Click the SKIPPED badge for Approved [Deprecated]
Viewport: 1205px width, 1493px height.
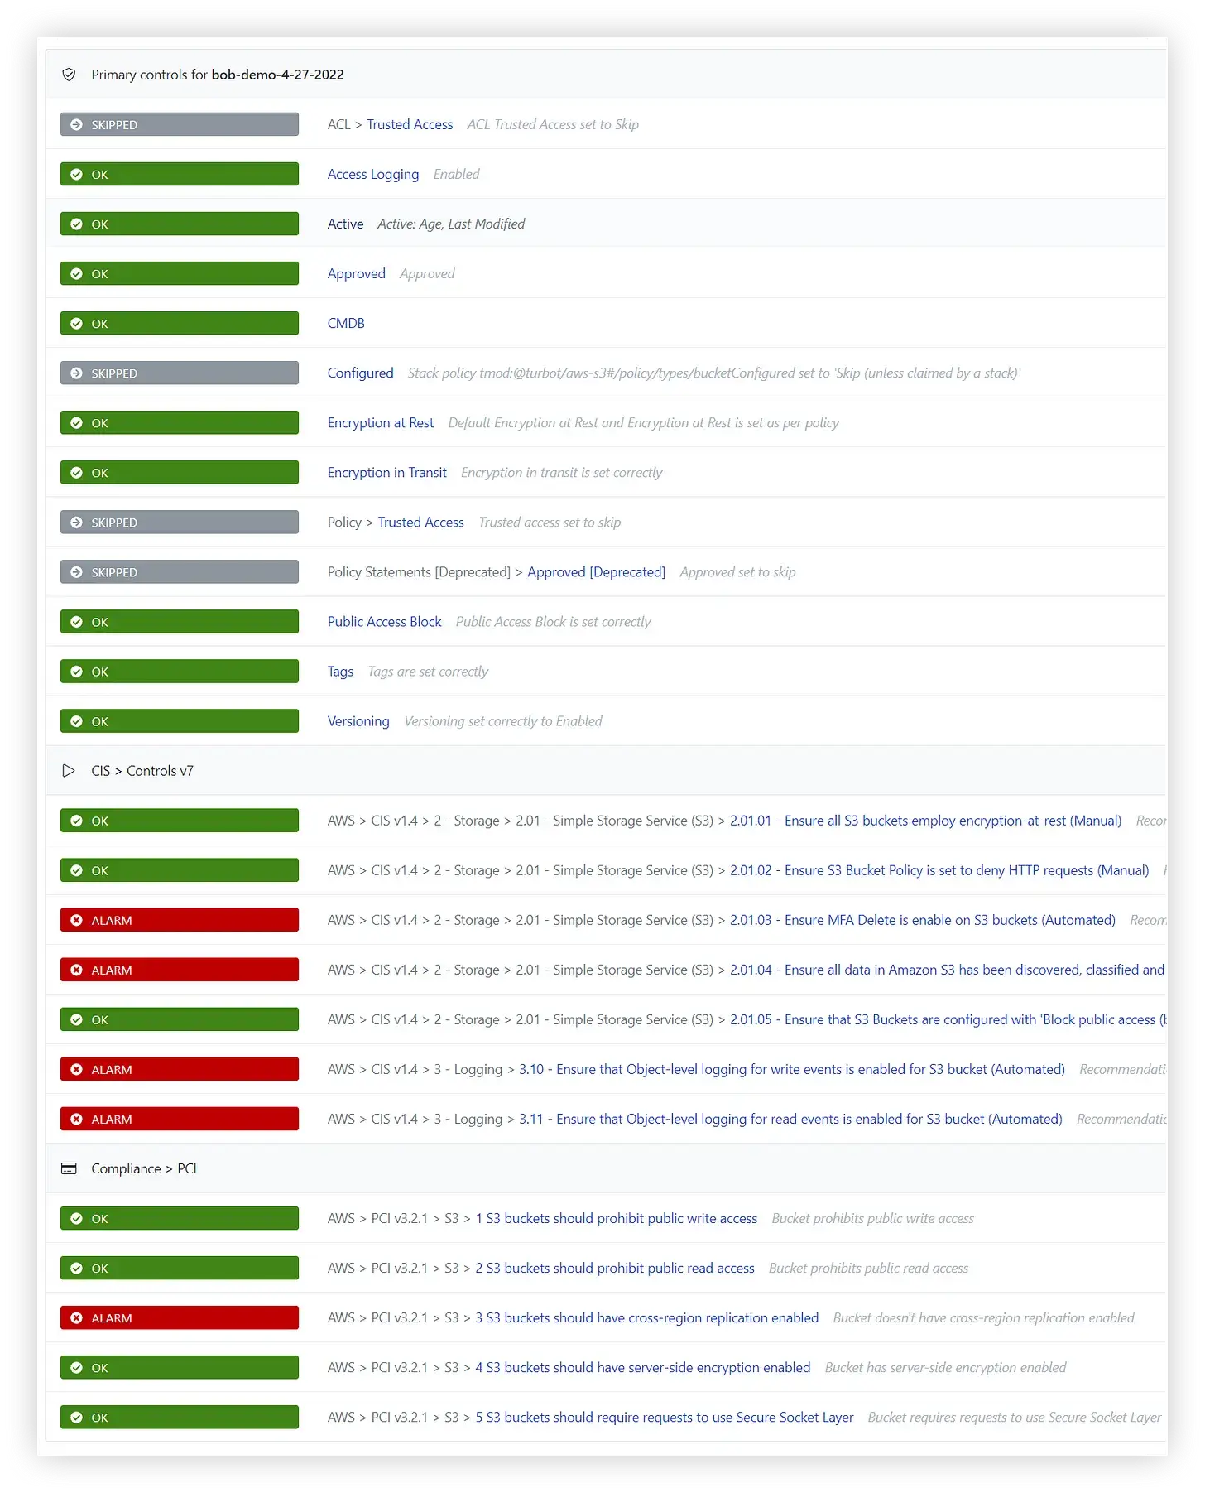point(180,571)
